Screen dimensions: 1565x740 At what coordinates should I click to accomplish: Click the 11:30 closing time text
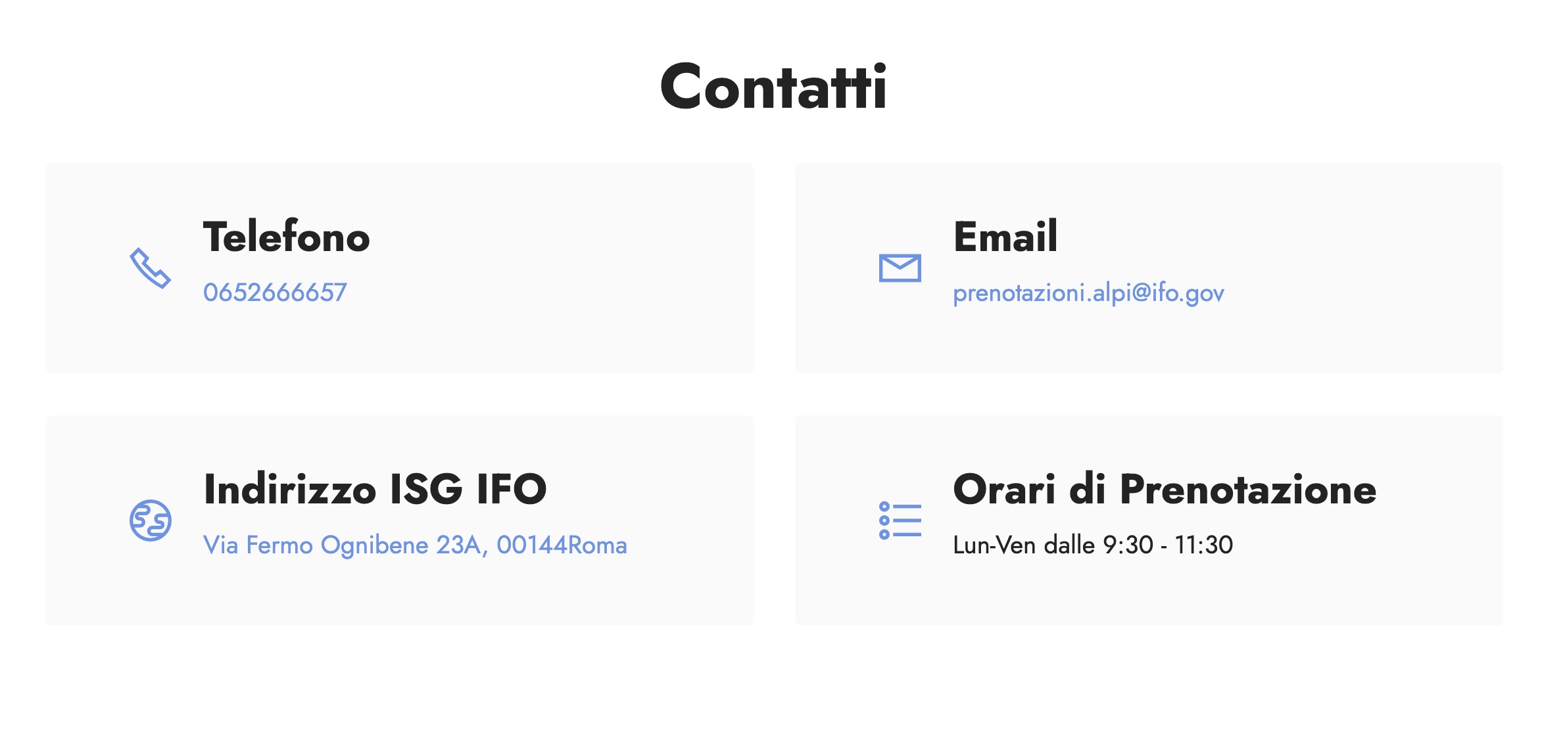tap(1204, 545)
